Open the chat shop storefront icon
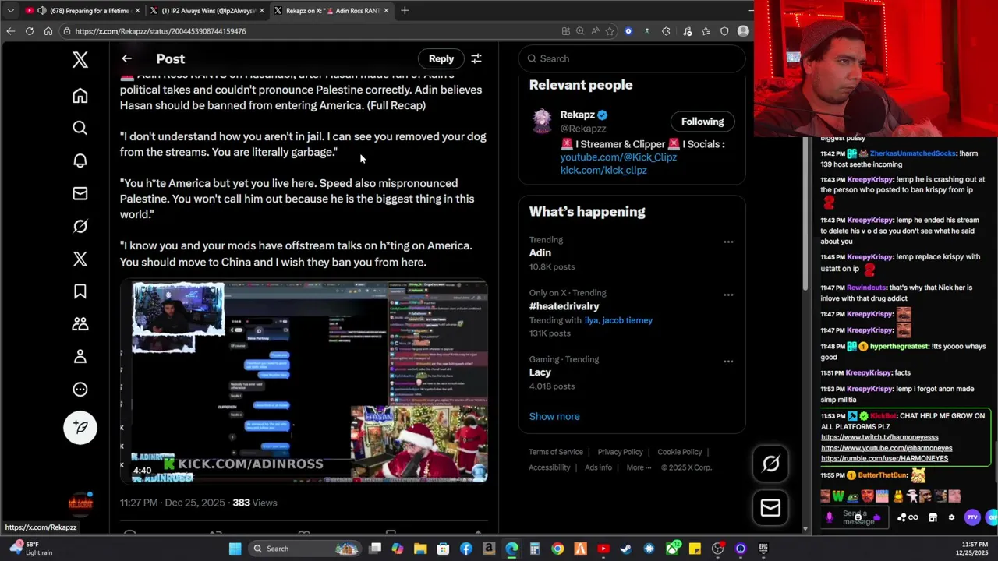 (933, 517)
